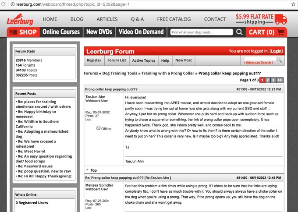This screenshot has width=298, height=212.
Task: Open Video On Demand section
Action: 141,32
